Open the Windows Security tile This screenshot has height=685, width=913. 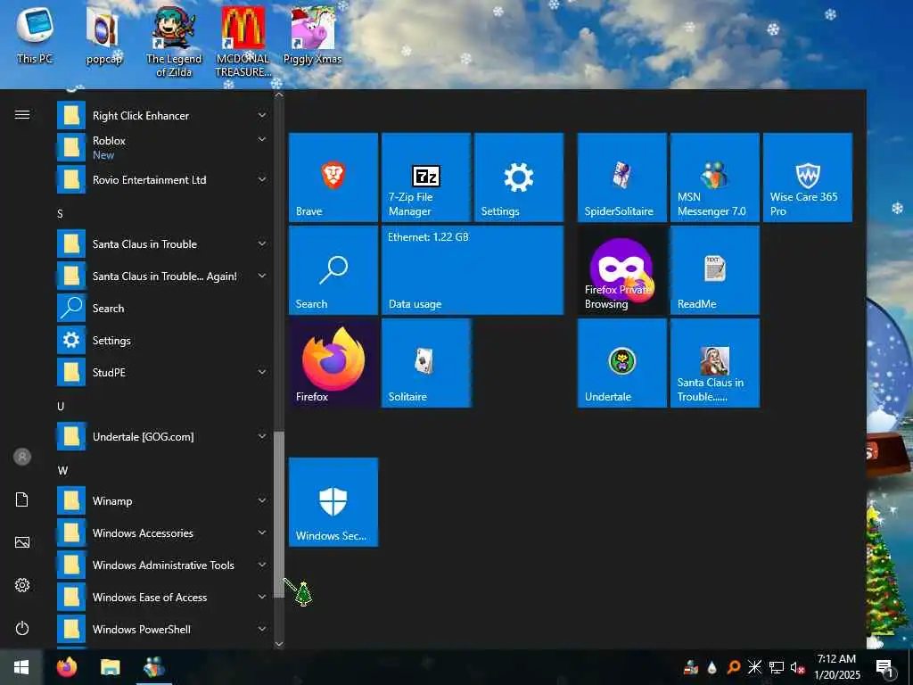(333, 502)
